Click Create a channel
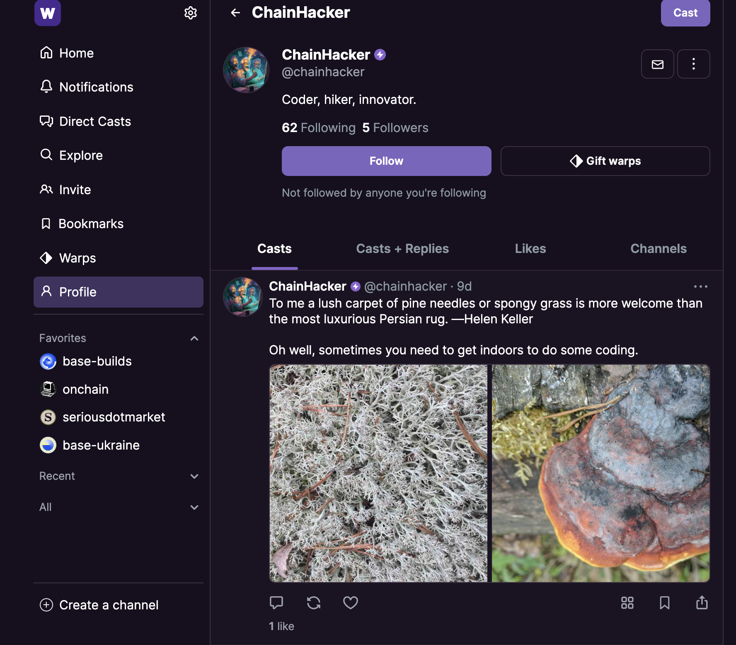Screen dimensions: 736x645 [99, 605]
